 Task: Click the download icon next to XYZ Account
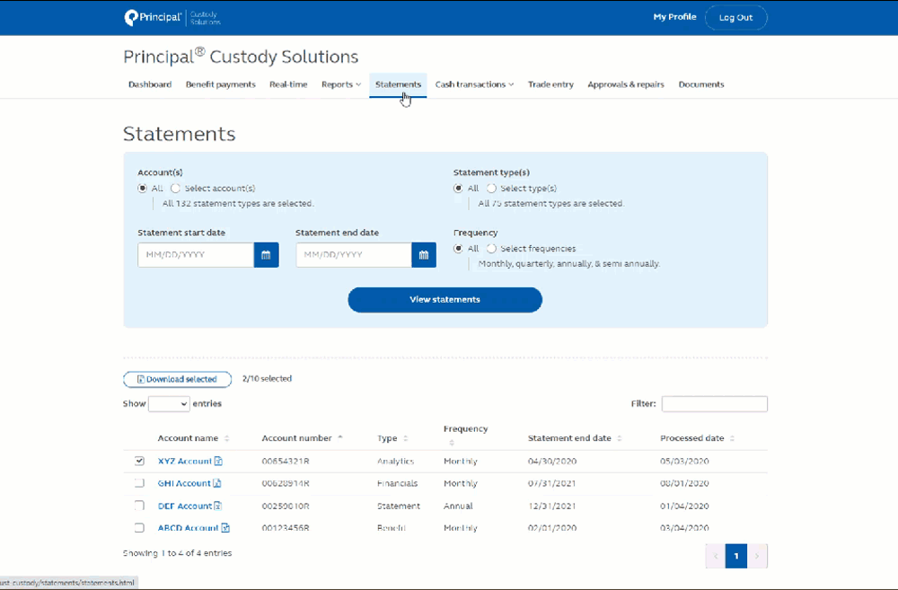(x=220, y=461)
